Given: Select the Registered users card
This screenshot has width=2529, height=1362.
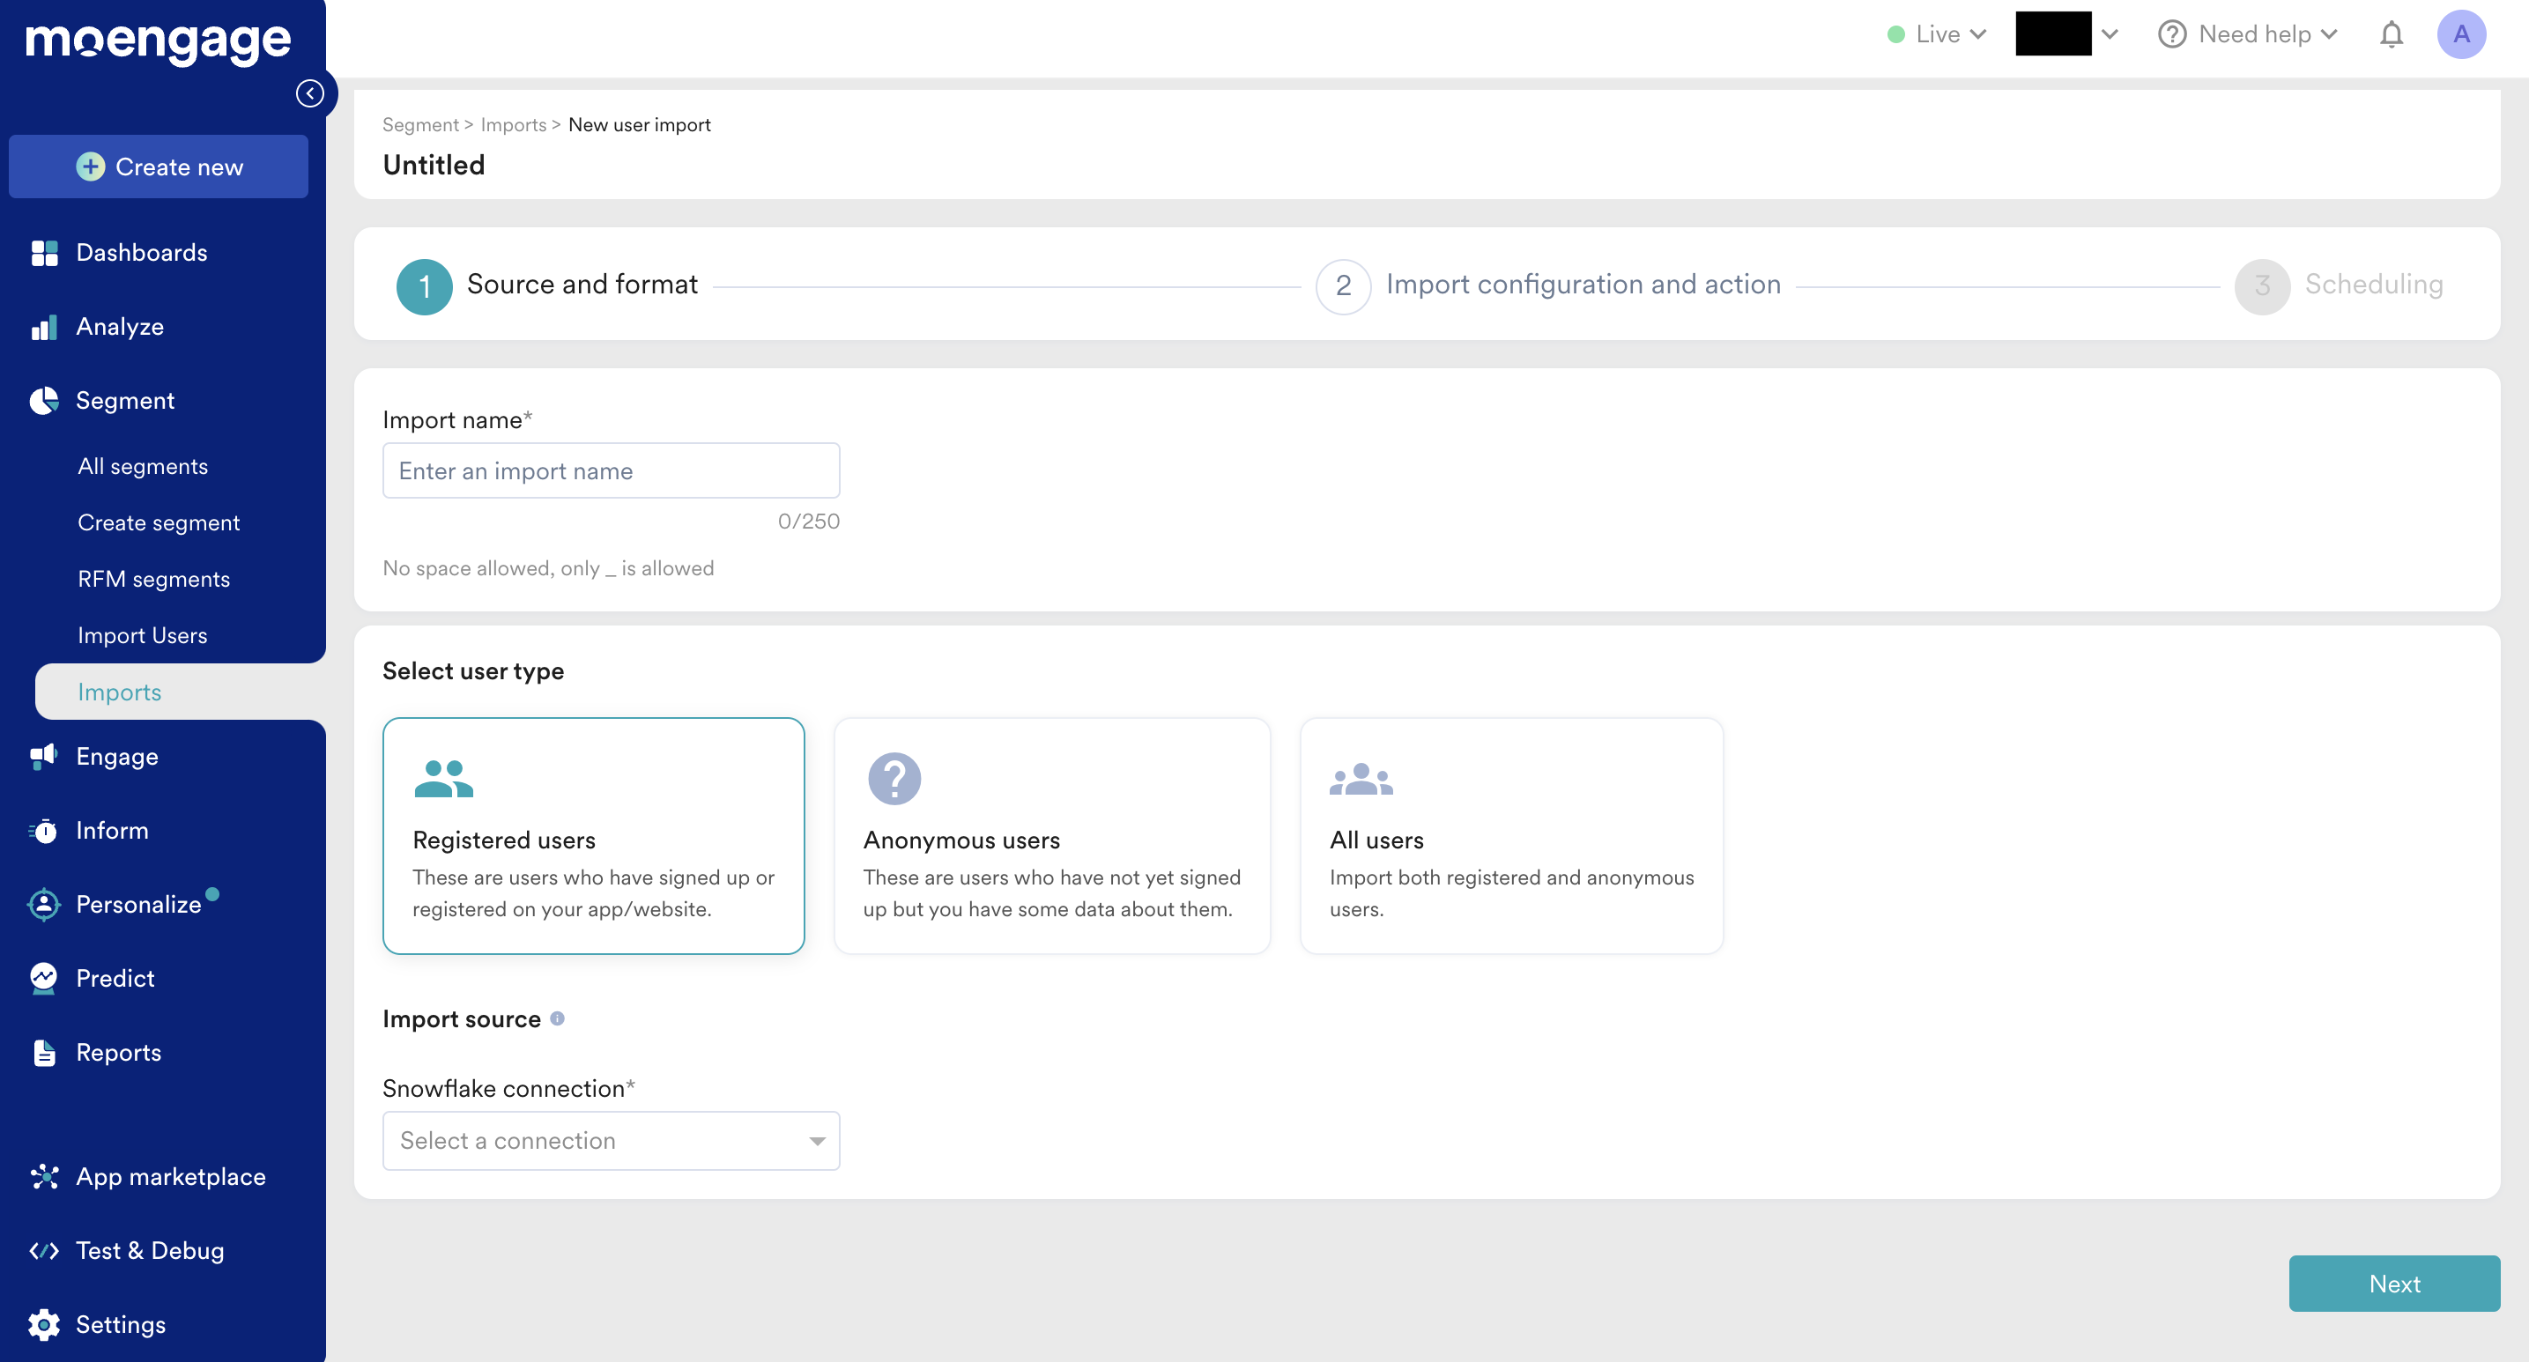Looking at the screenshot, I should click(x=593, y=835).
